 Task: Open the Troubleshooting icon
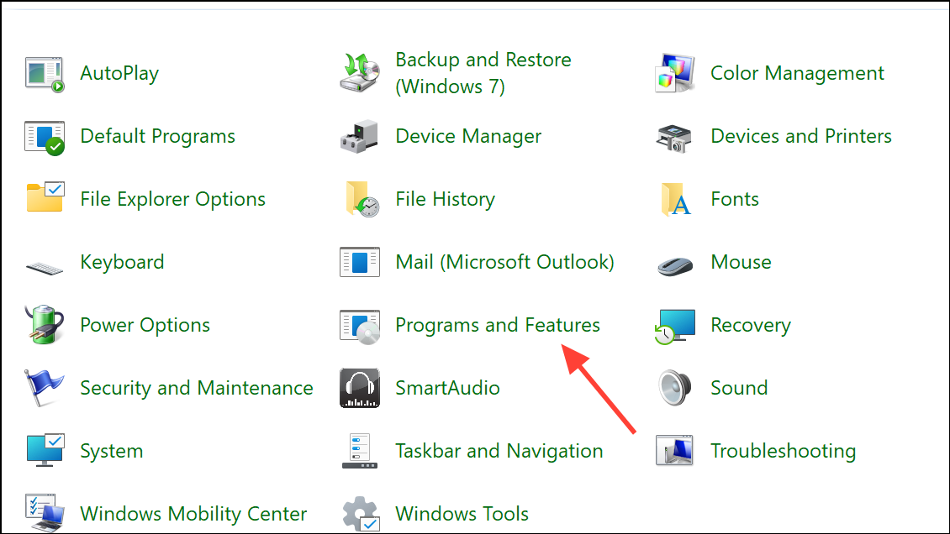[674, 450]
